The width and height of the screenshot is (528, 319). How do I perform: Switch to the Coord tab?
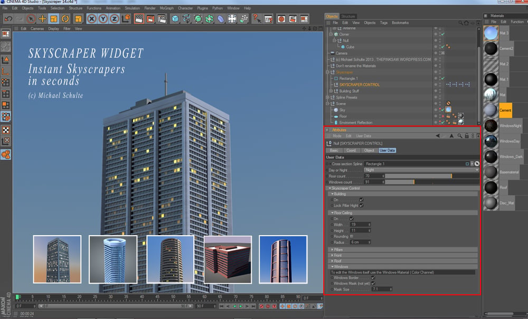point(351,150)
